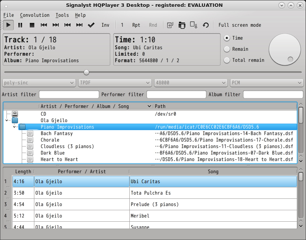Screen dimensions: 306x240
Task: Click the playlist vertical scrollbar thumb
Action: [x=301, y=177]
